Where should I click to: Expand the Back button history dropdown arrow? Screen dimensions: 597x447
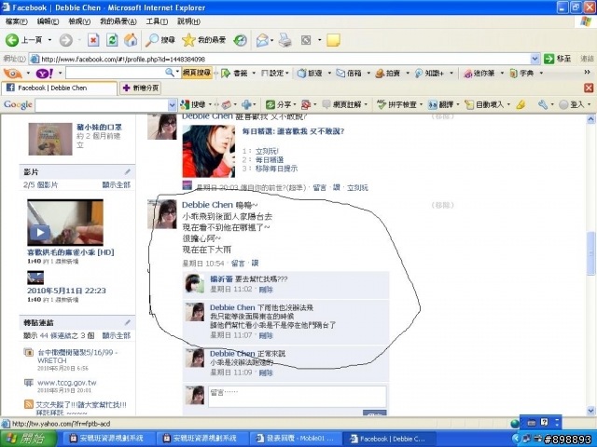pos(49,40)
